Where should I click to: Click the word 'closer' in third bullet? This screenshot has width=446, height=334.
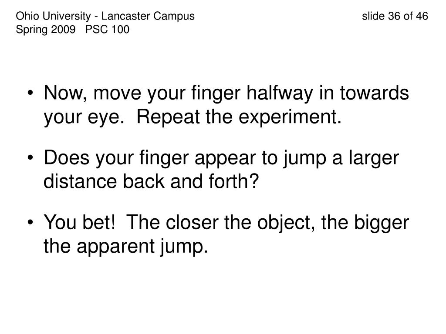[x=192, y=222]
